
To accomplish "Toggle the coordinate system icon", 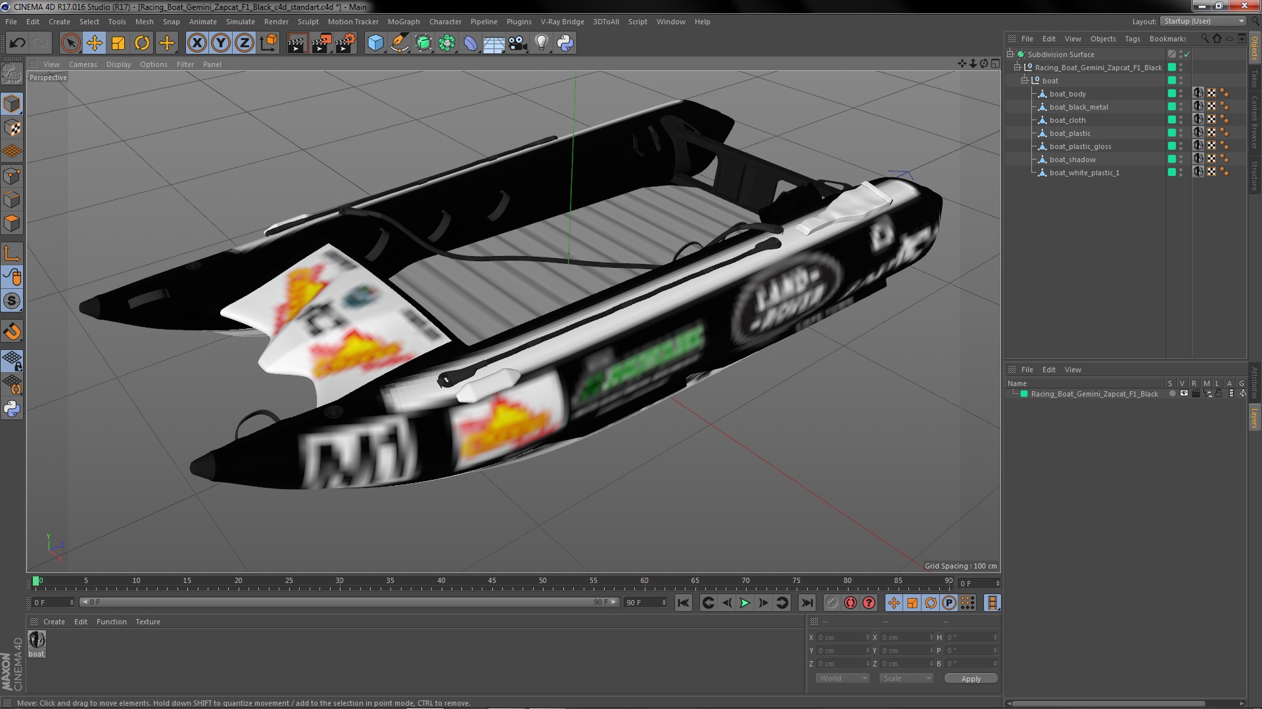I will click(268, 43).
